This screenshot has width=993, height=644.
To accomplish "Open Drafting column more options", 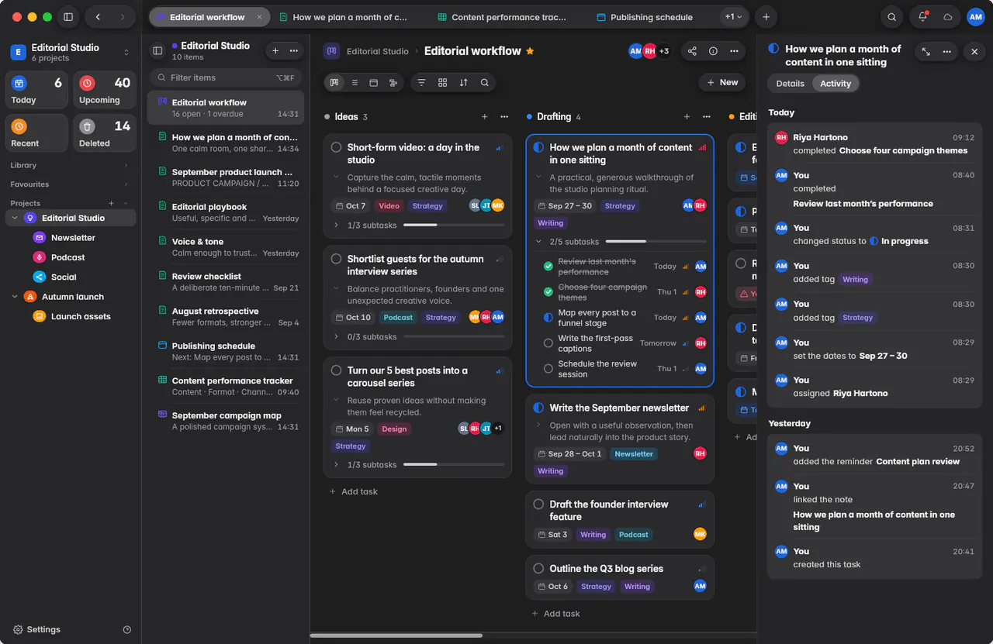I will tap(706, 117).
